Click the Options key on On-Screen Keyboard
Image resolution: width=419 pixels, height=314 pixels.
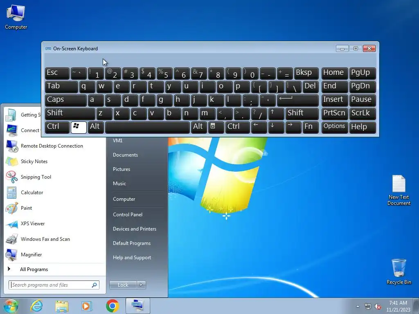(x=335, y=127)
